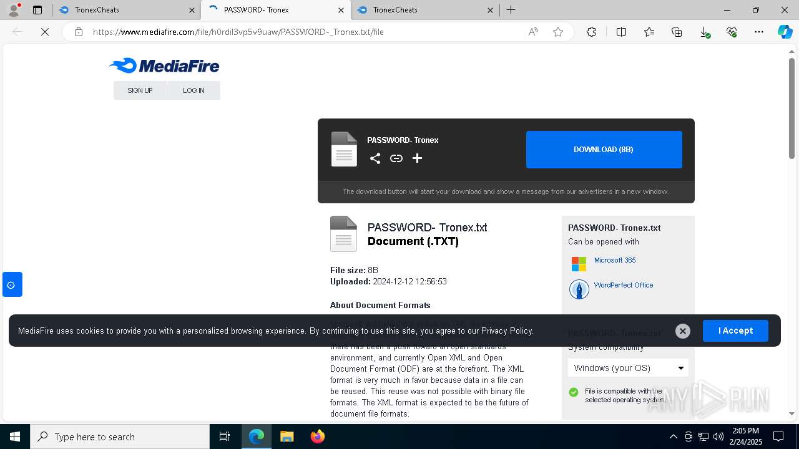The image size is (799, 449).
Task: Open the Windows (your OS) dropdown
Action: (628, 368)
